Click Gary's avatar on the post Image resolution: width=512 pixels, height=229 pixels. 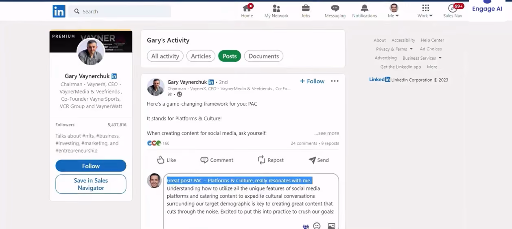click(x=155, y=87)
